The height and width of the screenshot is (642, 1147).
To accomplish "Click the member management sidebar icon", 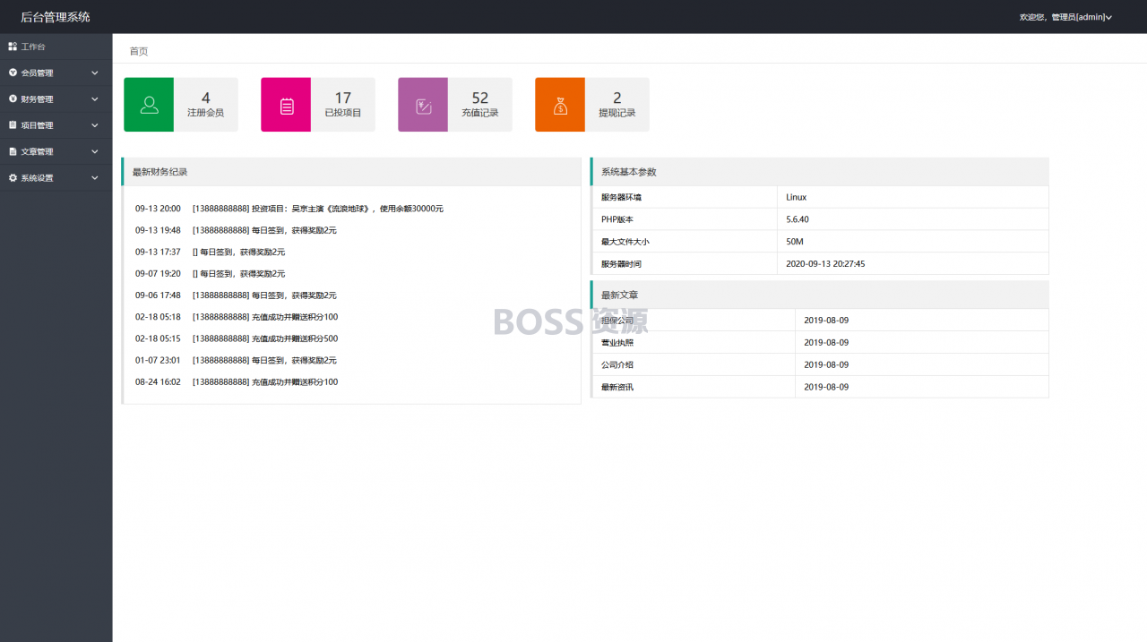I will click(x=13, y=73).
